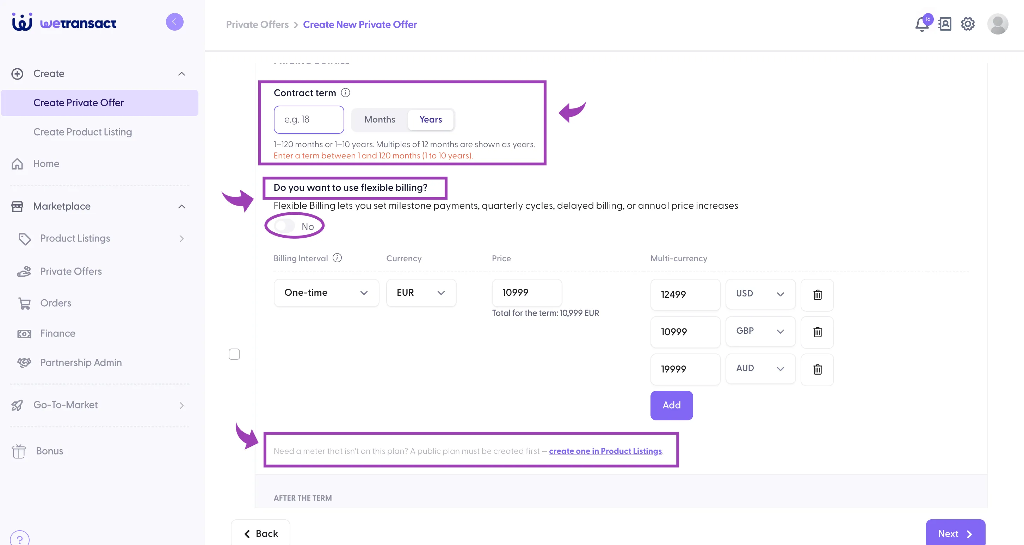The width and height of the screenshot is (1024, 545).
Task: Delete the AUD multi-currency row
Action: pyautogui.click(x=817, y=369)
